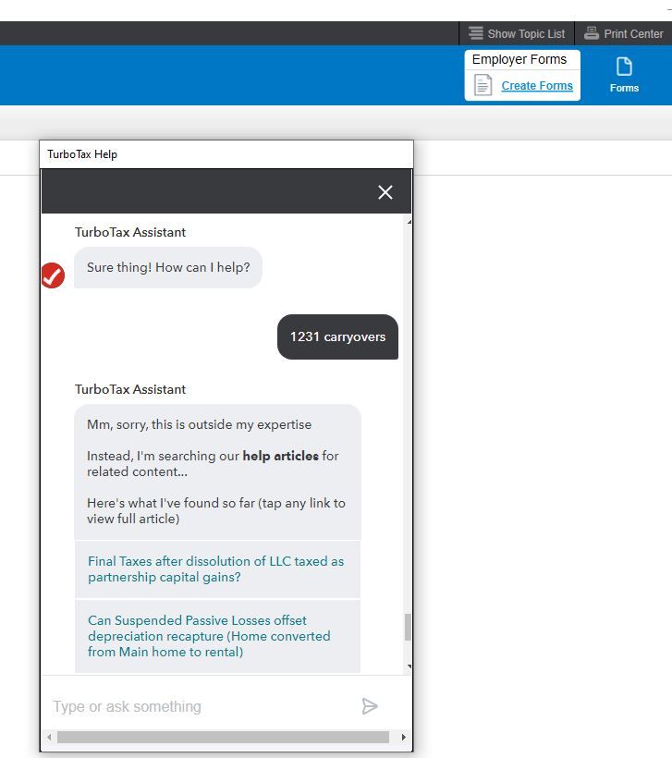Click the chat scroll up arrow
This screenshot has width=672, height=758.
[409, 222]
